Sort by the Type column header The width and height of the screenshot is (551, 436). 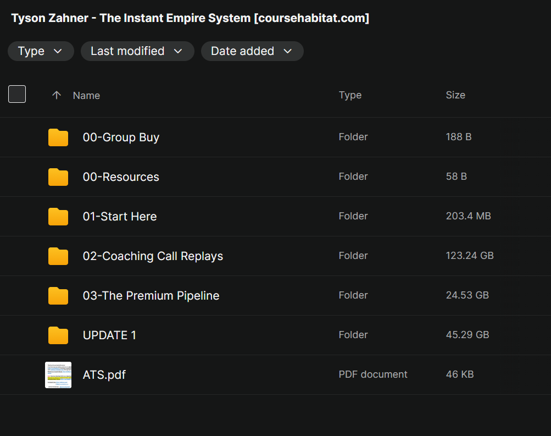tap(350, 95)
